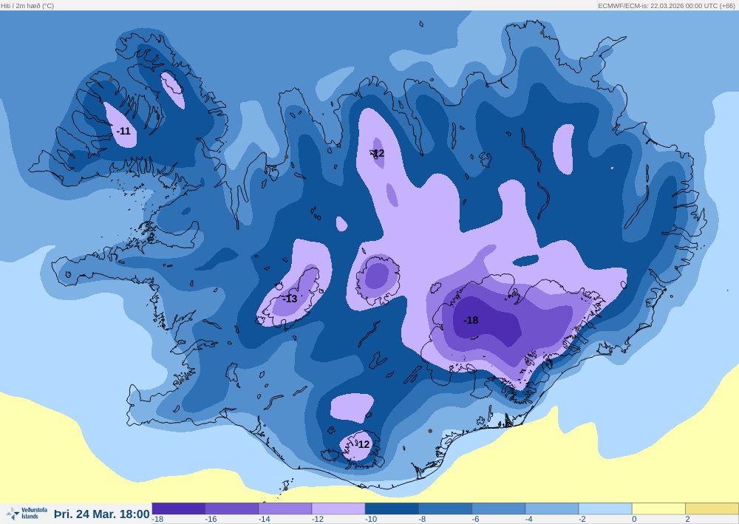Click the 12 map label near the south coast
The width and height of the screenshot is (739, 524).
pos(364,444)
